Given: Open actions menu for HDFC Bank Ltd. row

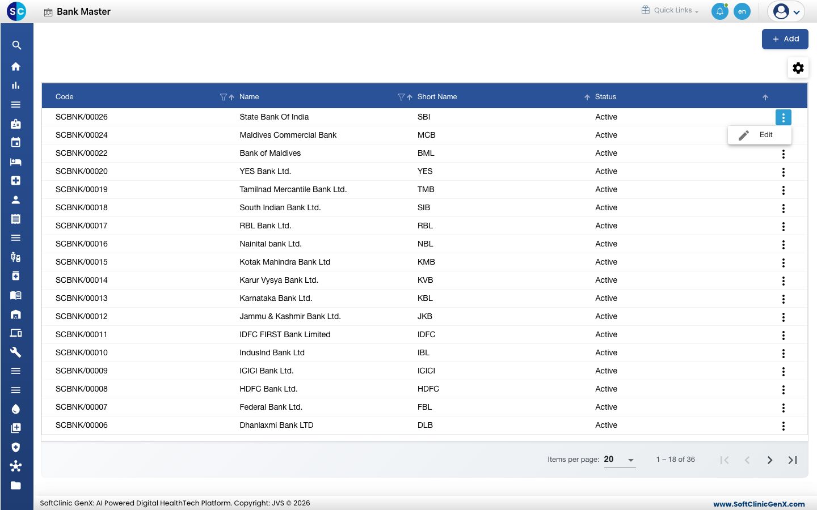Looking at the screenshot, I should pos(784,389).
